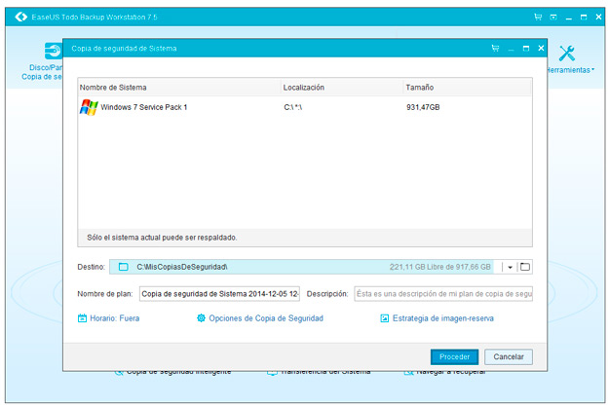Click the 931,47GB size value
This screenshot has height=408, width=609.
tap(423, 107)
